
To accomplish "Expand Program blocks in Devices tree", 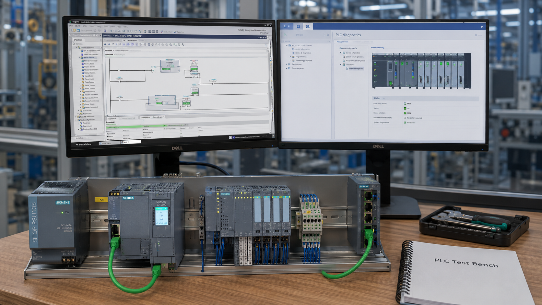I will pos(290,57).
